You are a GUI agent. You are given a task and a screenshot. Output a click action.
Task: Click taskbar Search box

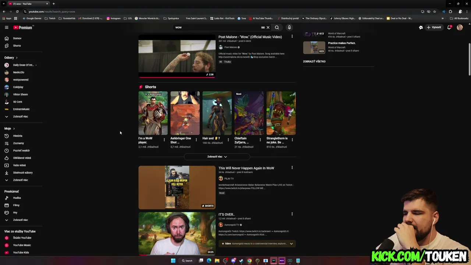[x=187, y=261]
